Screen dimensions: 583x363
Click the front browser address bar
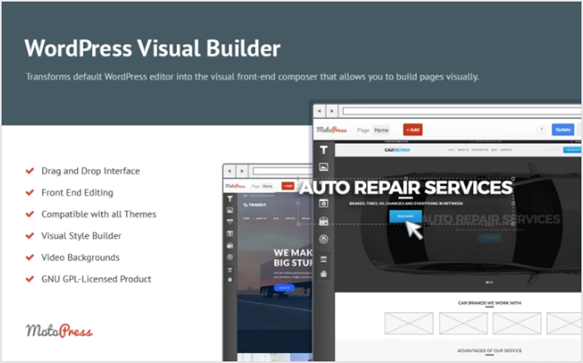453,111
